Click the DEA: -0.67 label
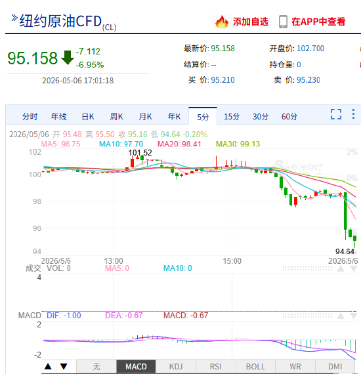Viewport: 361px width, 374px height. pyautogui.click(x=124, y=316)
